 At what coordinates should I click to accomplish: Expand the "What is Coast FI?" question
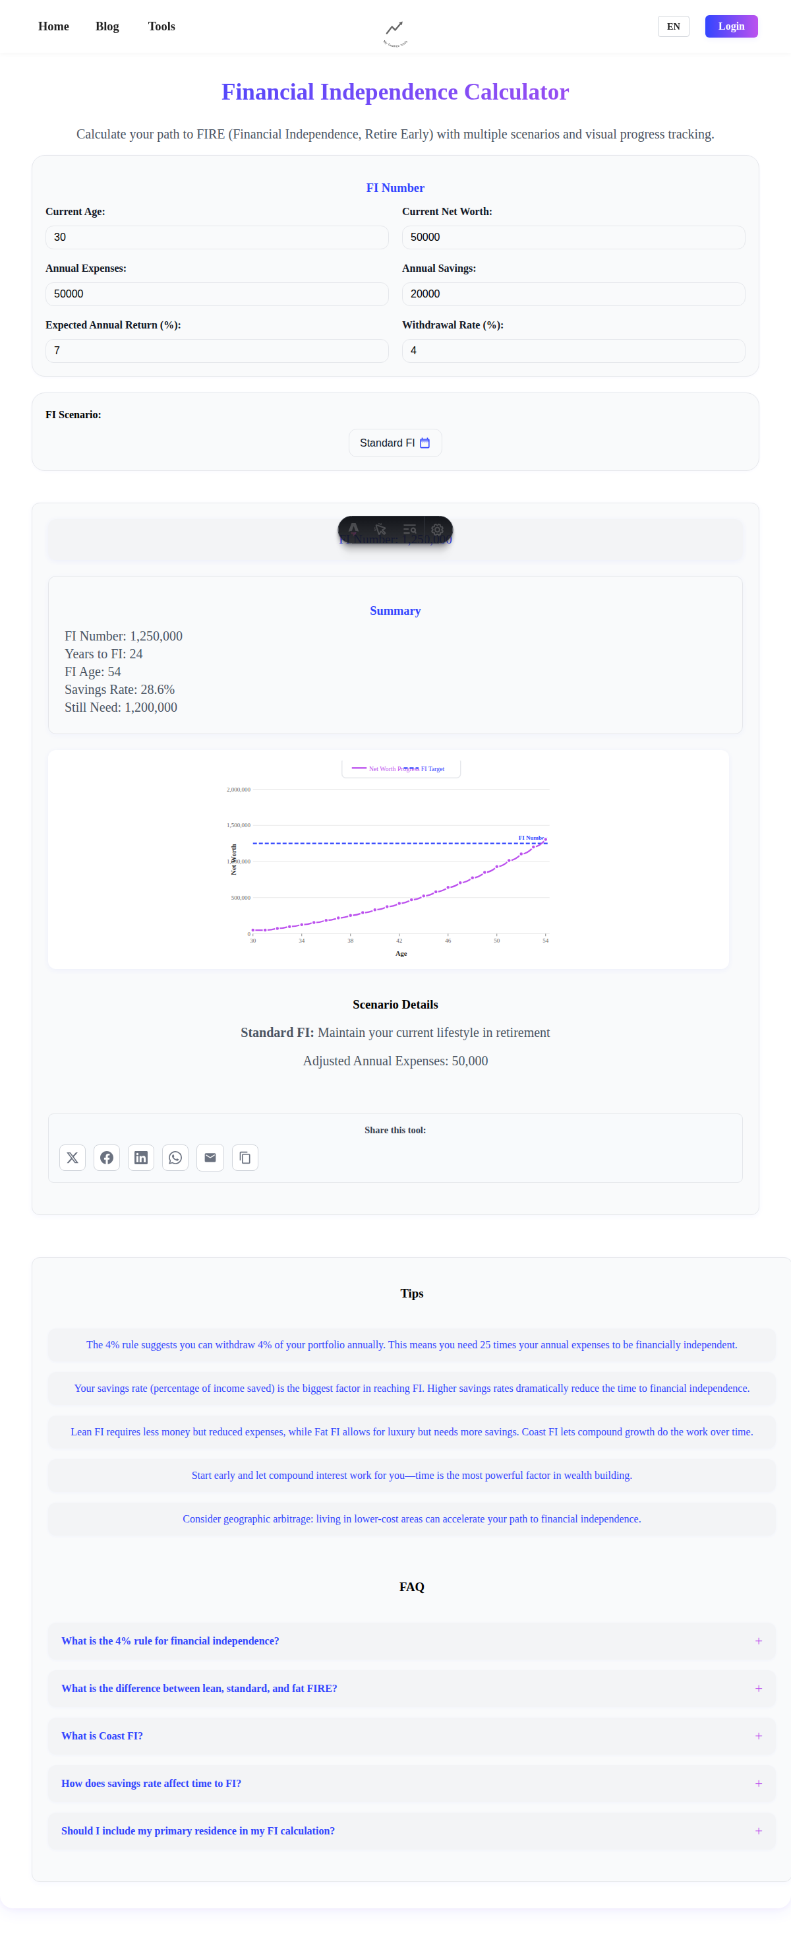(x=411, y=1736)
